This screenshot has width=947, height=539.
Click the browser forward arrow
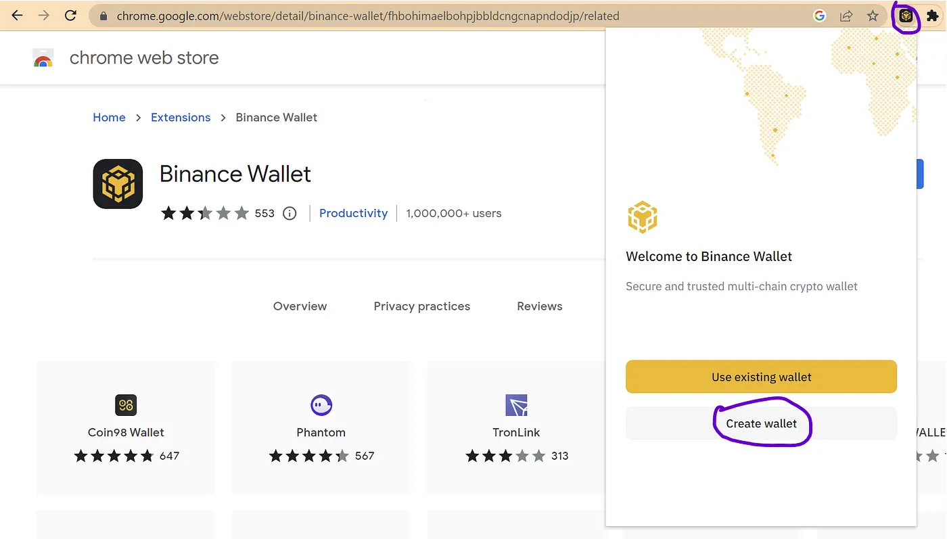(x=44, y=15)
